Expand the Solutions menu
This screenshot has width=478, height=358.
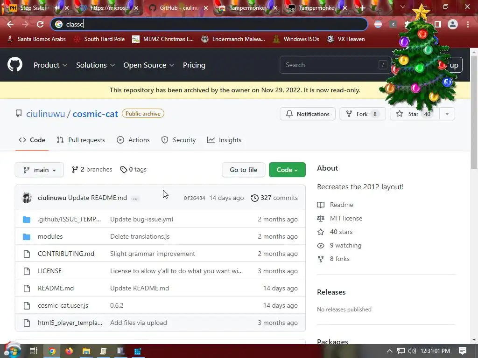pyautogui.click(x=95, y=65)
